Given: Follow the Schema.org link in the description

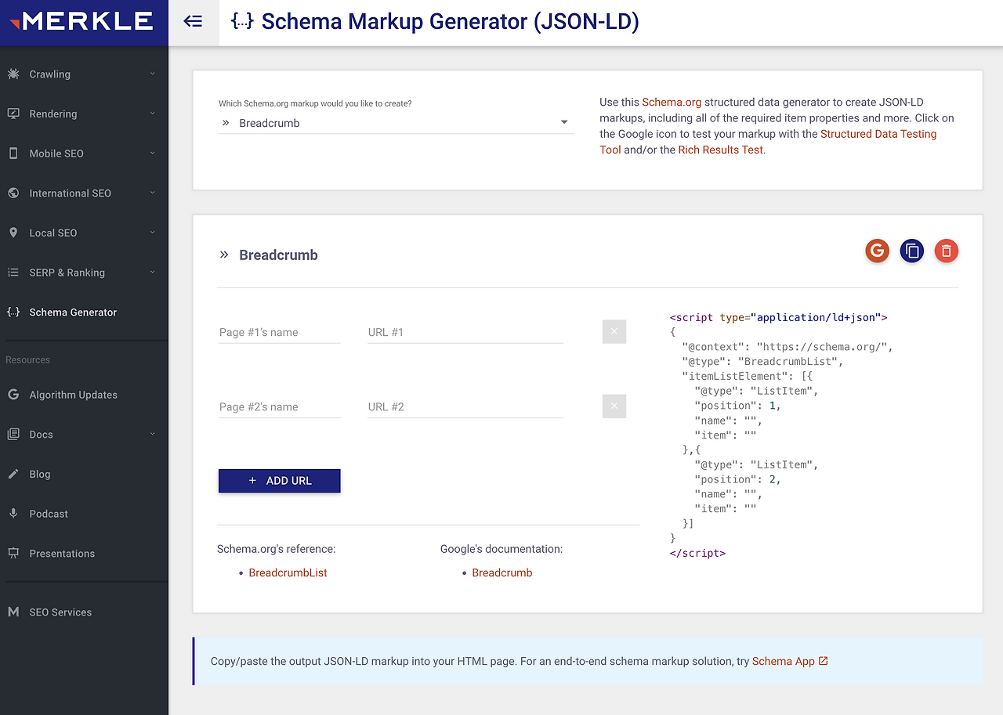Looking at the screenshot, I should point(672,103).
